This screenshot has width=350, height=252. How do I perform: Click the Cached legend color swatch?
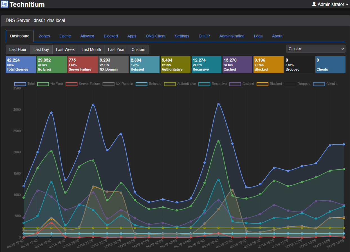coord(235,84)
